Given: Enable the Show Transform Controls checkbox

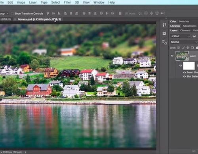Looking at the screenshot, I should [12, 13].
